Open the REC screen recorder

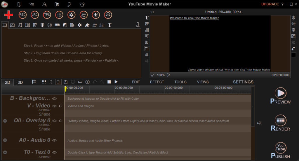point(22,15)
